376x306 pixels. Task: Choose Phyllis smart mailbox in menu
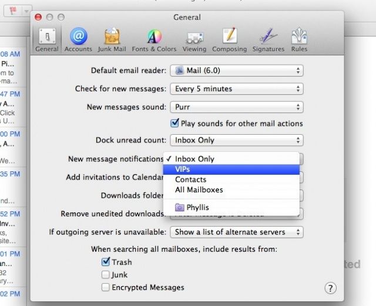(231, 207)
